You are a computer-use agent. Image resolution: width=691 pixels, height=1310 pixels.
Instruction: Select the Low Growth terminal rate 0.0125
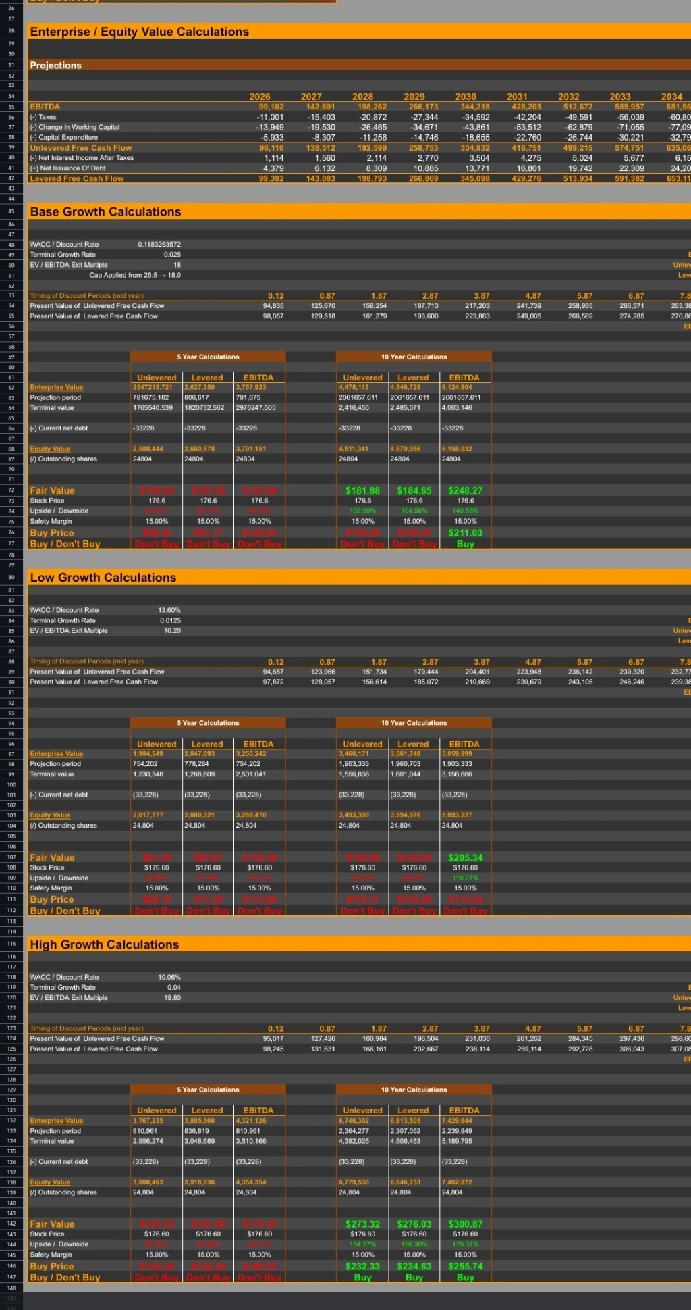(x=170, y=620)
